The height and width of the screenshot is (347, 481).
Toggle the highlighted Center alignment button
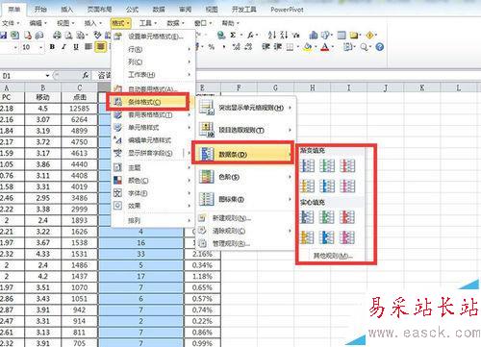pos(101,47)
